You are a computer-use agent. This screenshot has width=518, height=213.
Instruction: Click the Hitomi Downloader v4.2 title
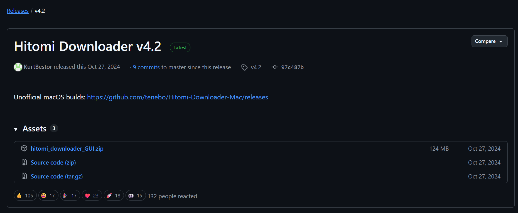coord(88,46)
